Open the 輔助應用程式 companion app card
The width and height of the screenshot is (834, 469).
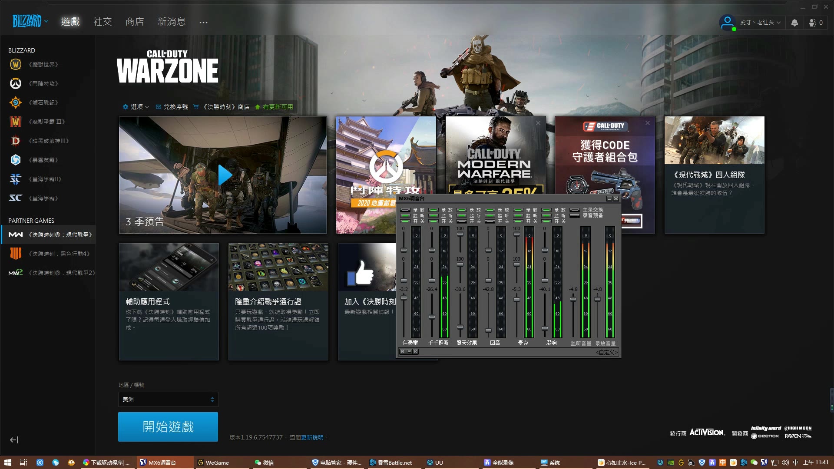pos(169,302)
